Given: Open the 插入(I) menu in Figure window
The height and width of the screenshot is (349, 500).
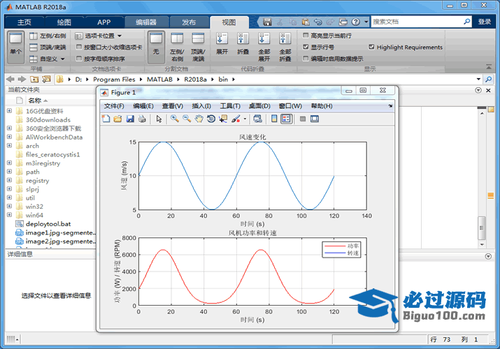Looking at the screenshot, I should tap(201, 106).
